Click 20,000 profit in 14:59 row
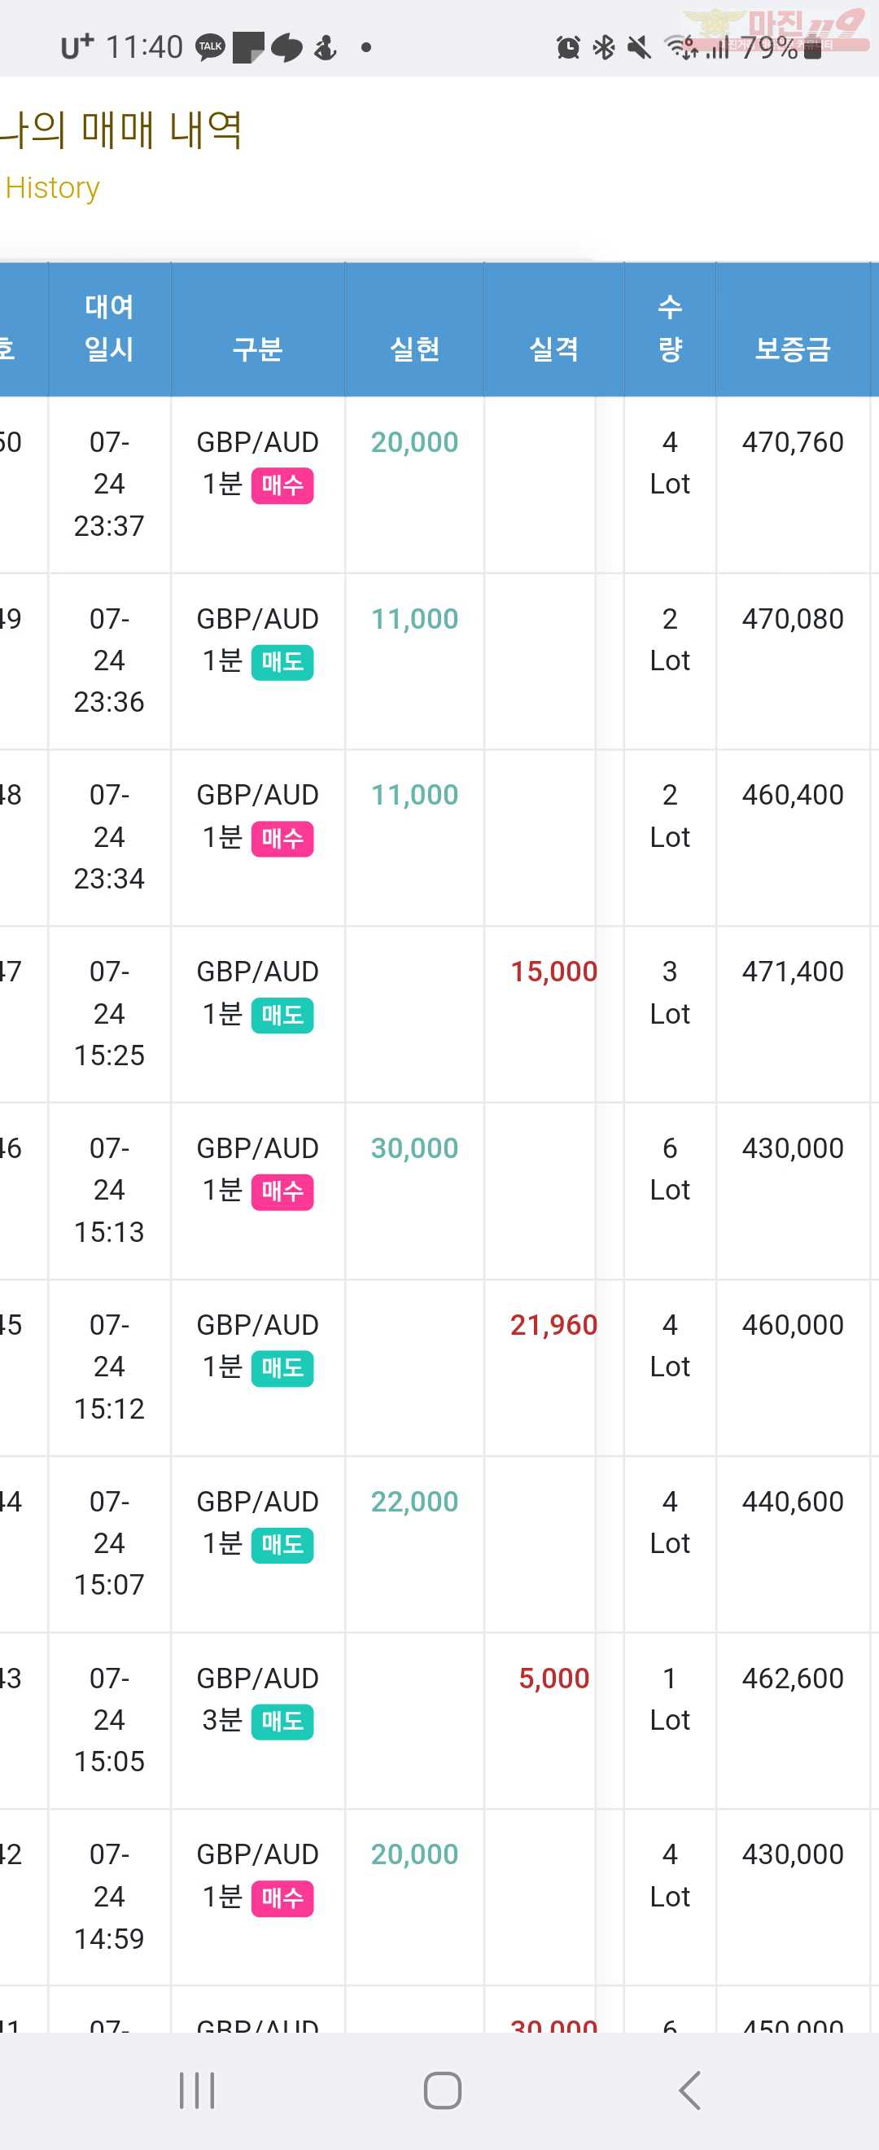The width and height of the screenshot is (879, 2150). [x=414, y=1854]
